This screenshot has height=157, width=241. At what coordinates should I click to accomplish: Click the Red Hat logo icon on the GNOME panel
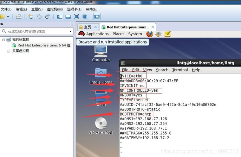click(81, 34)
